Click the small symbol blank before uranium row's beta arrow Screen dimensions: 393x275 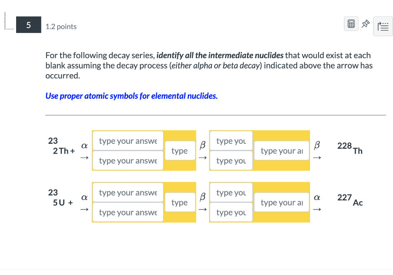(180, 203)
